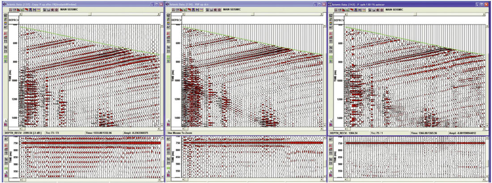Click the down arrow of window 137's main vertical scrollbar
This screenshot has height=183, width=492.
coord(162,126)
